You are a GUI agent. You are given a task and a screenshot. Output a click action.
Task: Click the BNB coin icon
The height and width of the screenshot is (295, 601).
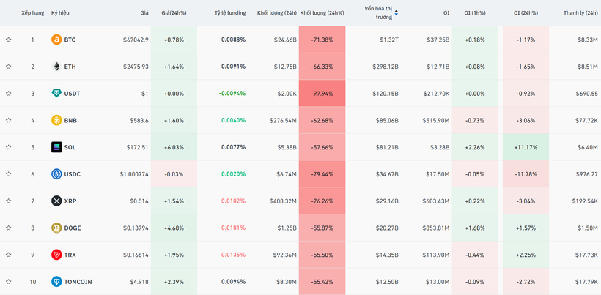(x=56, y=120)
